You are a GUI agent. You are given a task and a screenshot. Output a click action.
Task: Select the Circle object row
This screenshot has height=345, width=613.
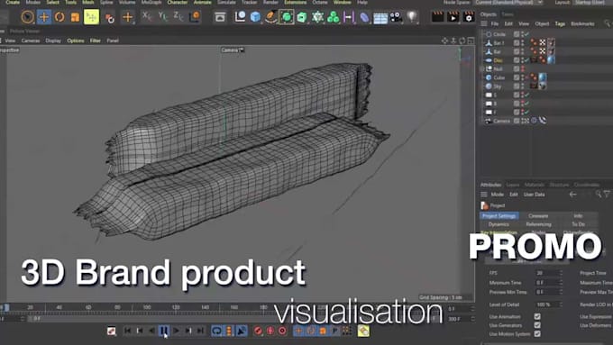(499, 34)
